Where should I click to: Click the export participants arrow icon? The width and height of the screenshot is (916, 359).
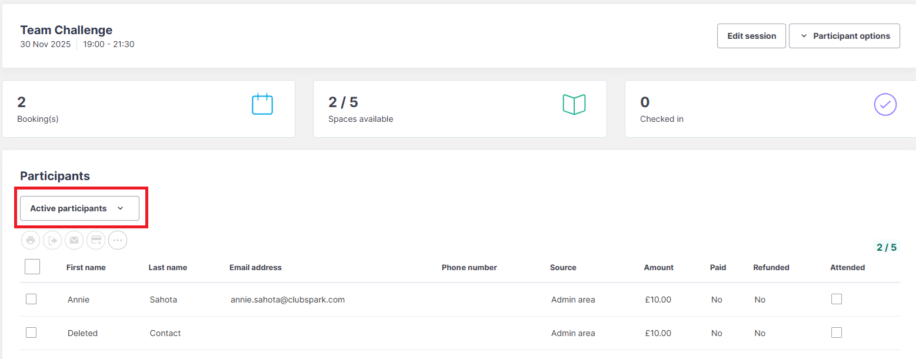point(52,240)
